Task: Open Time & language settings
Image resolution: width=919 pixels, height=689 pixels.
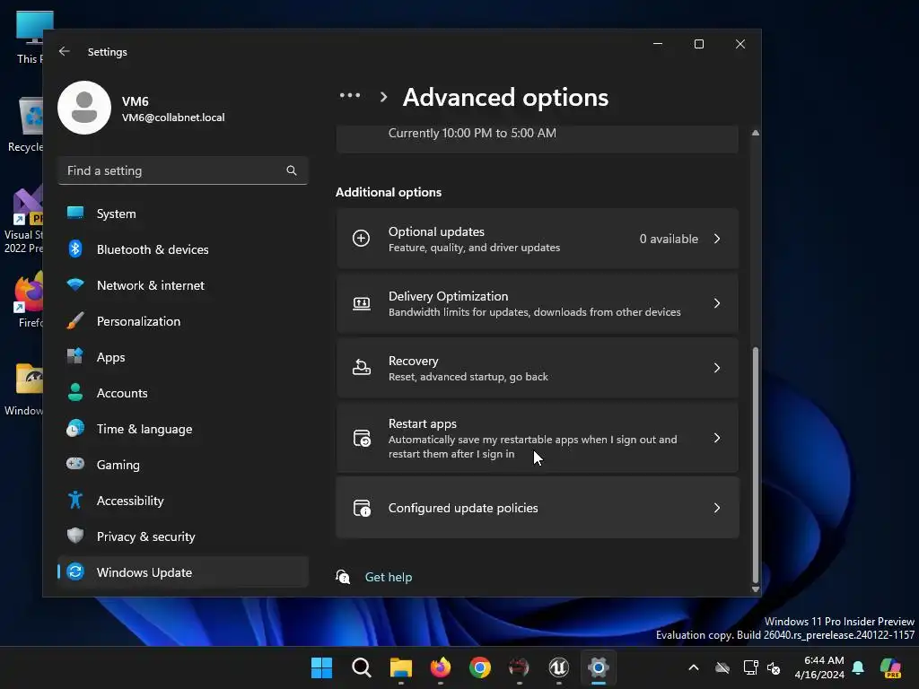Action: 183,428
